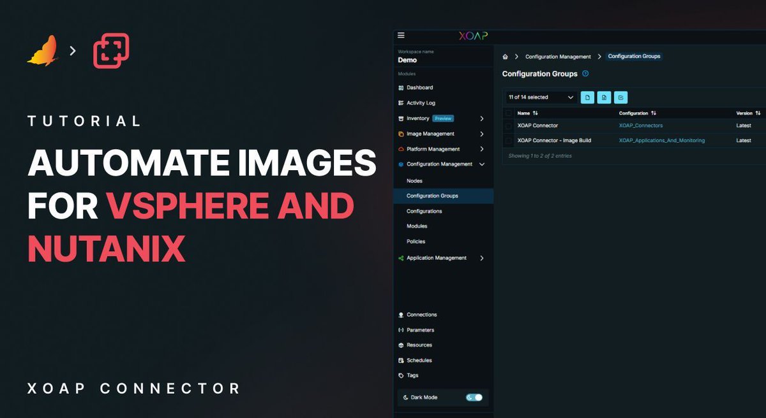
Task: Open the 11 of 14 selected dropdown
Action: pyautogui.click(x=539, y=97)
